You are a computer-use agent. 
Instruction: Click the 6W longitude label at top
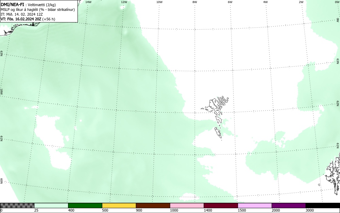(x=230, y=2)
